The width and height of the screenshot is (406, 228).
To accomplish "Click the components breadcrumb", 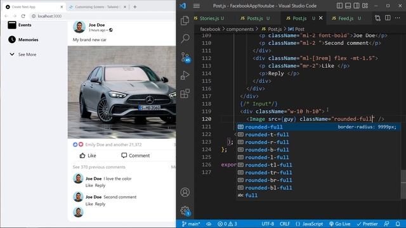I will pyautogui.click(x=240, y=29).
